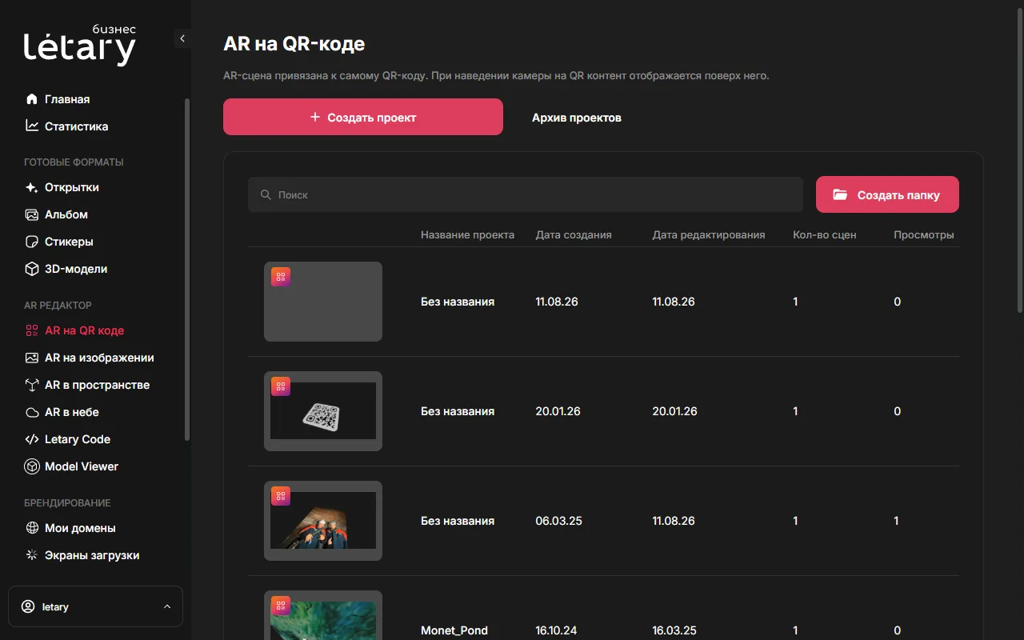Click QR badge on the 11.08.26 project thumbnail
Image resolution: width=1024 pixels, height=640 pixels.
(281, 277)
